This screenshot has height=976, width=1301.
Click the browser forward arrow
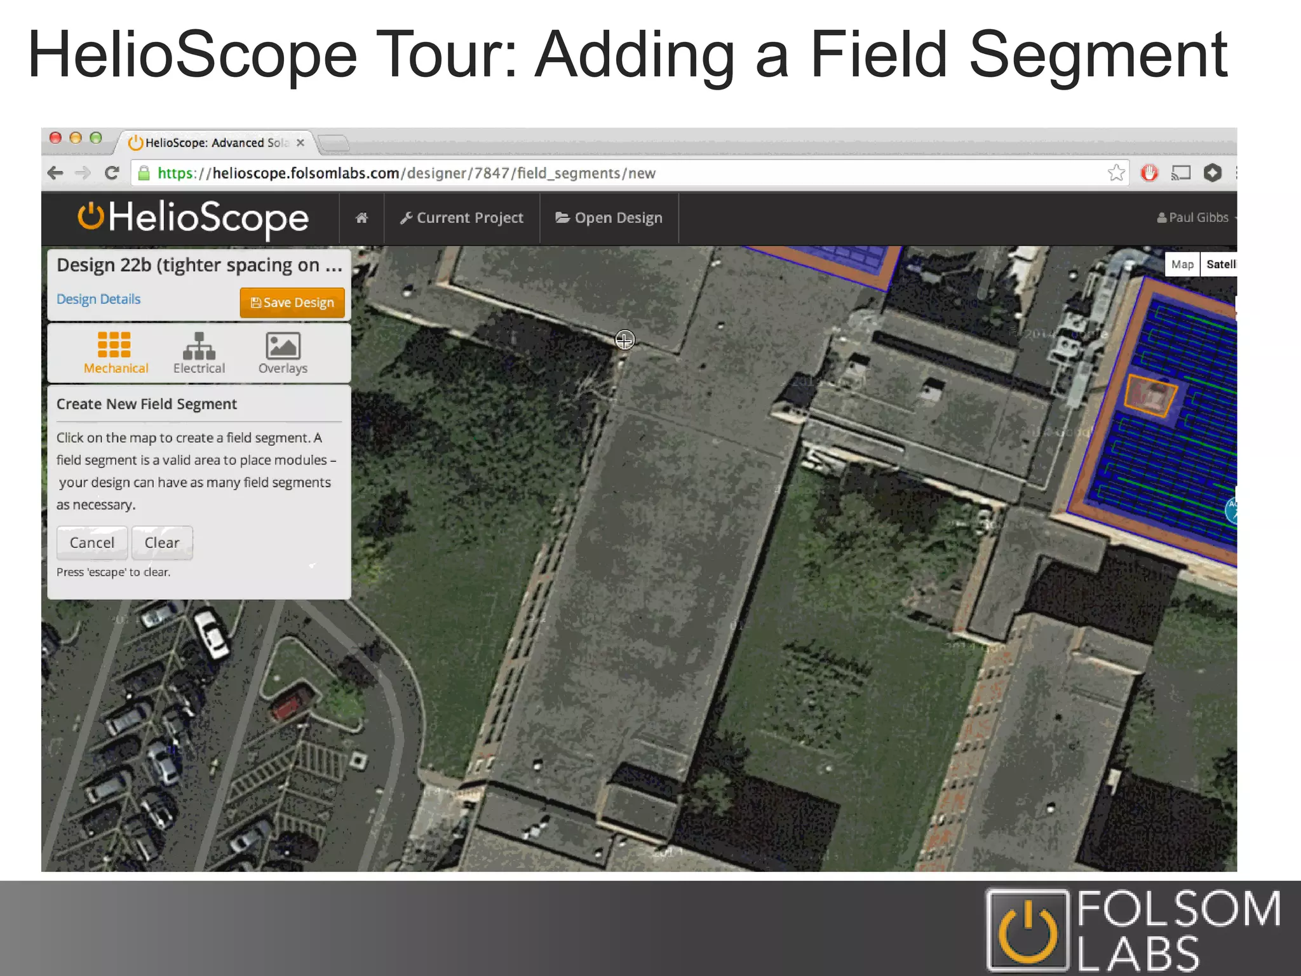click(x=83, y=173)
